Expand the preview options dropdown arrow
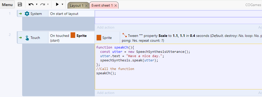This screenshot has width=262, height=97. (62, 5)
